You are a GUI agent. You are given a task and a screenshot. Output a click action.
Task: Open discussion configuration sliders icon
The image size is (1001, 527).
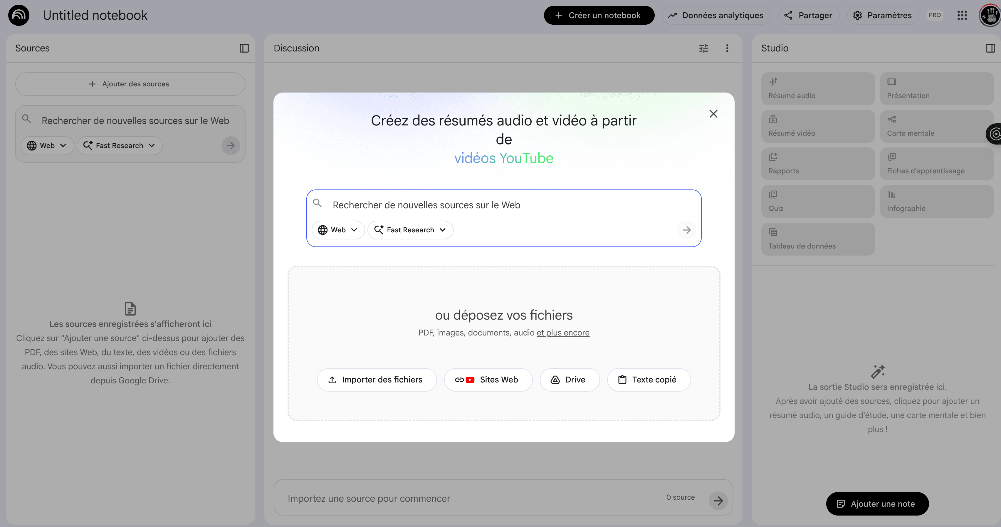click(x=704, y=48)
